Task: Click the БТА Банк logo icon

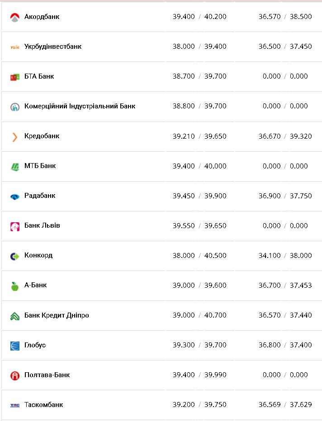Action: [x=15, y=77]
